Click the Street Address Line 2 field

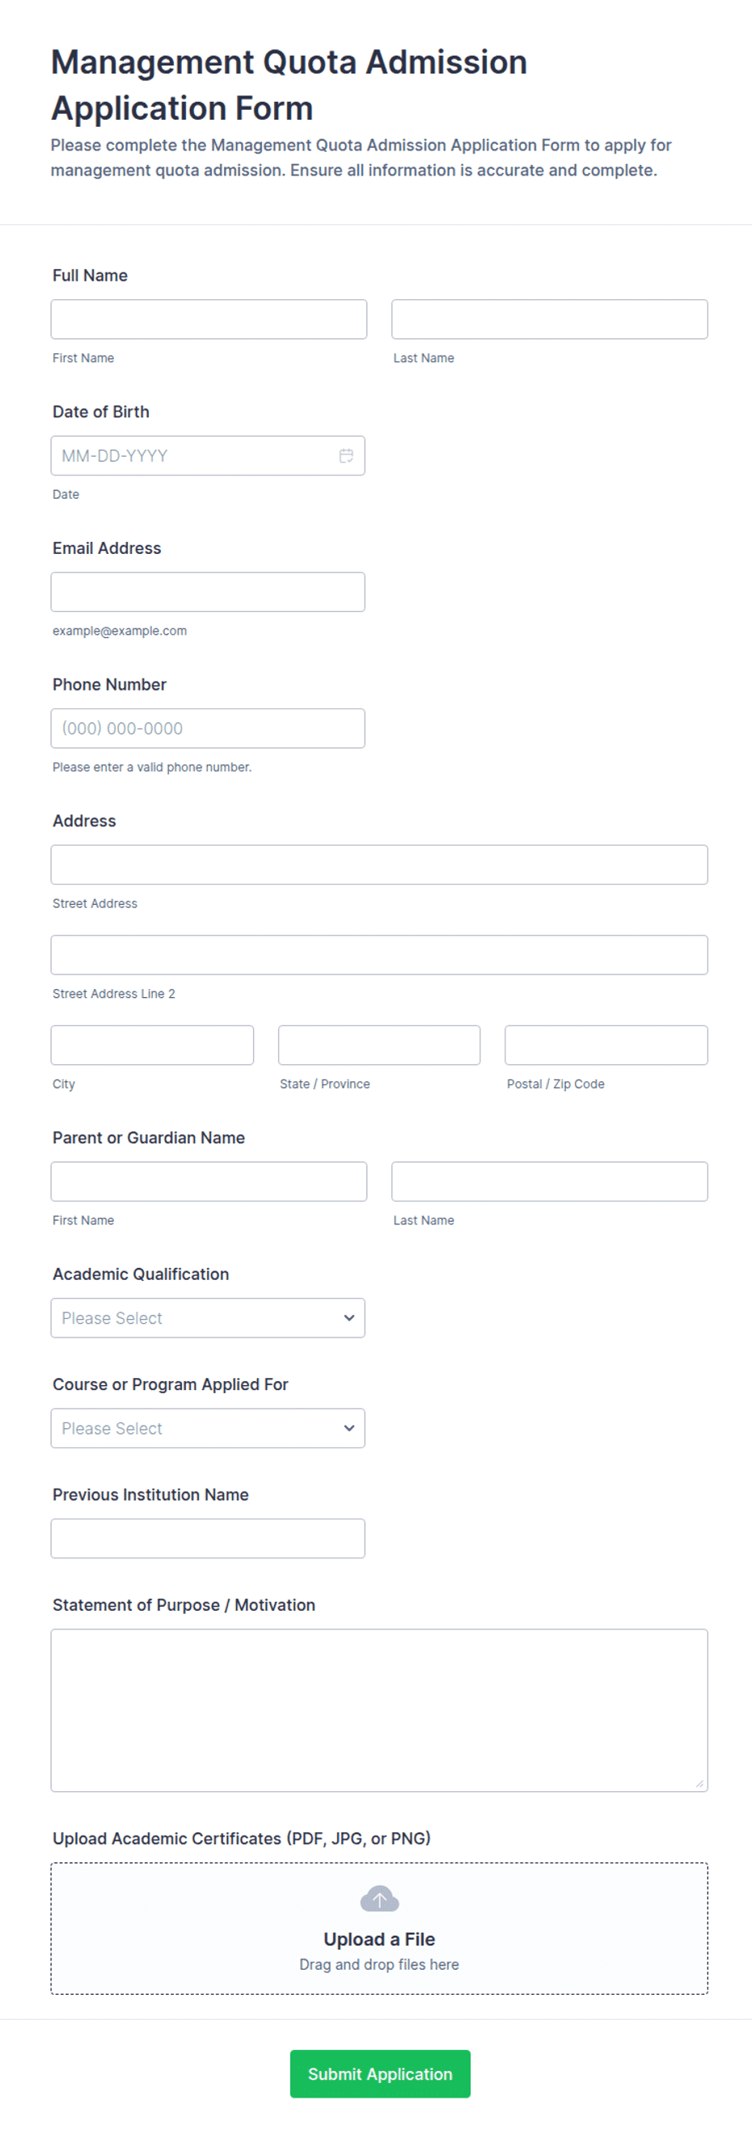(379, 955)
